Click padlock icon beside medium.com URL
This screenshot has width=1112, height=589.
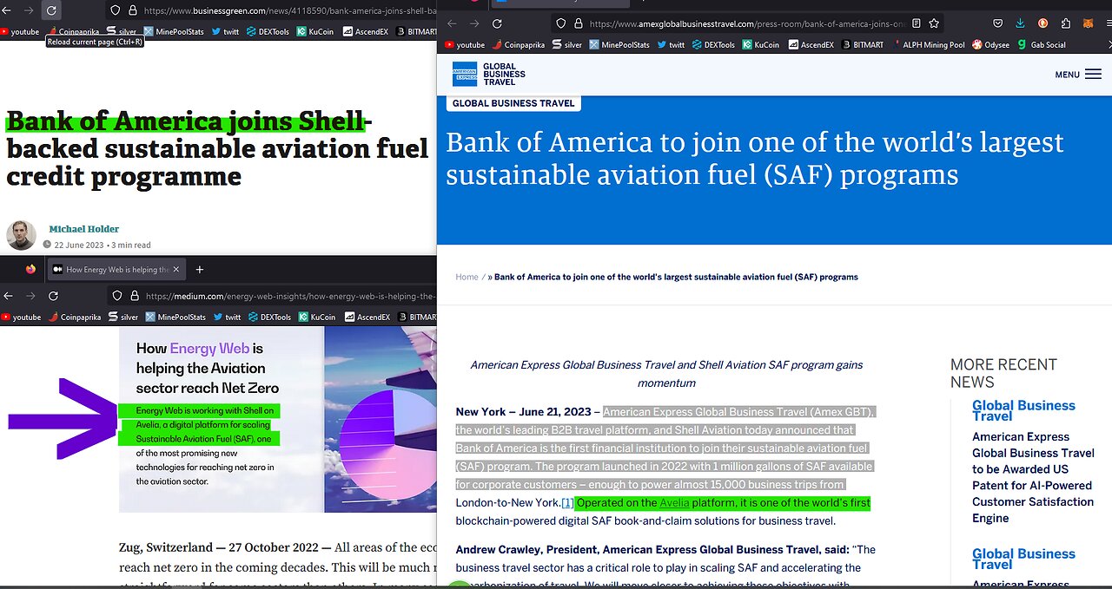coord(134,296)
